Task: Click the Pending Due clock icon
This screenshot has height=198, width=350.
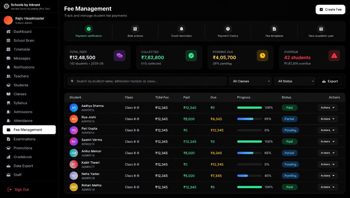Action: tap(262, 56)
